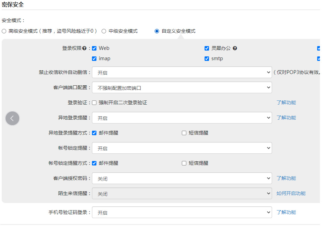This screenshot has height=226, width=322.
Task: Click the left arrow navigation circle
Action: click(12, 118)
